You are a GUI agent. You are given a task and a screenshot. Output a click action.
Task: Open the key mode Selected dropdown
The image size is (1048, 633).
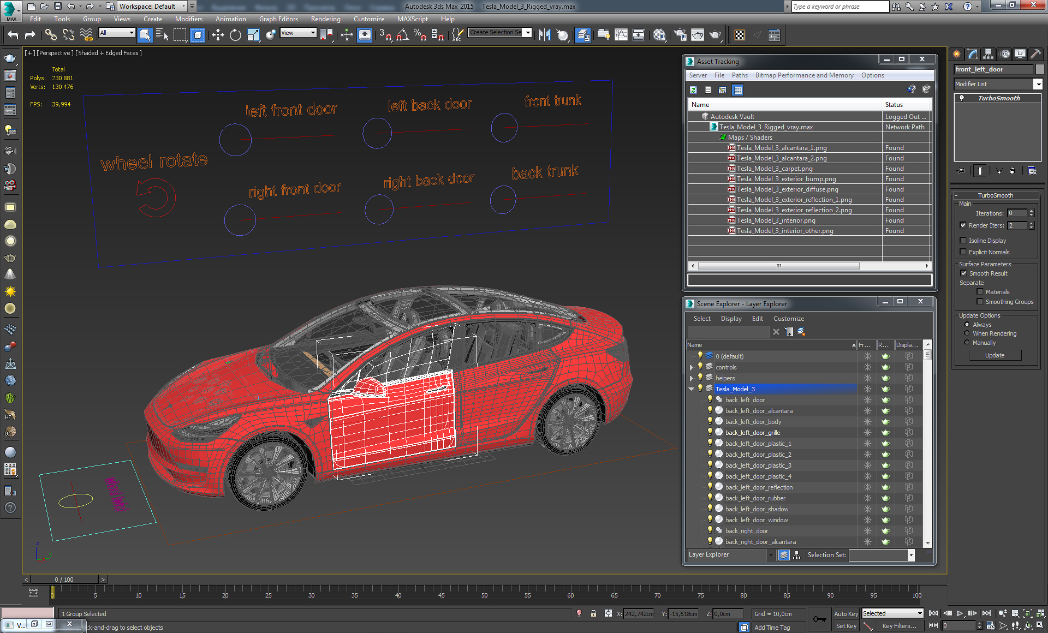(x=892, y=613)
